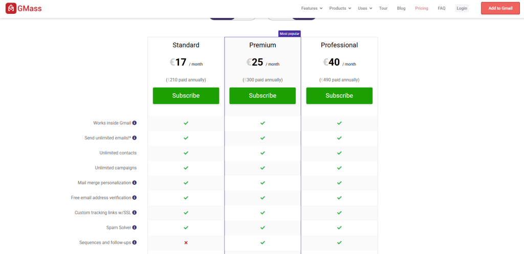Image resolution: width=524 pixels, height=254 pixels.
Task: Go to the Blog
Action: pyautogui.click(x=401, y=8)
